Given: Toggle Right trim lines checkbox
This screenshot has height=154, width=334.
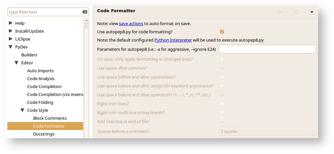Looking at the screenshot, I should (222, 104).
